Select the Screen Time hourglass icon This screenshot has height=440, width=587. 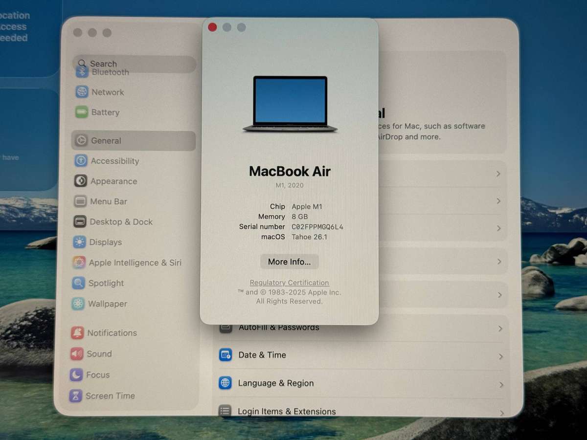pyautogui.click(x=75, y=396)
